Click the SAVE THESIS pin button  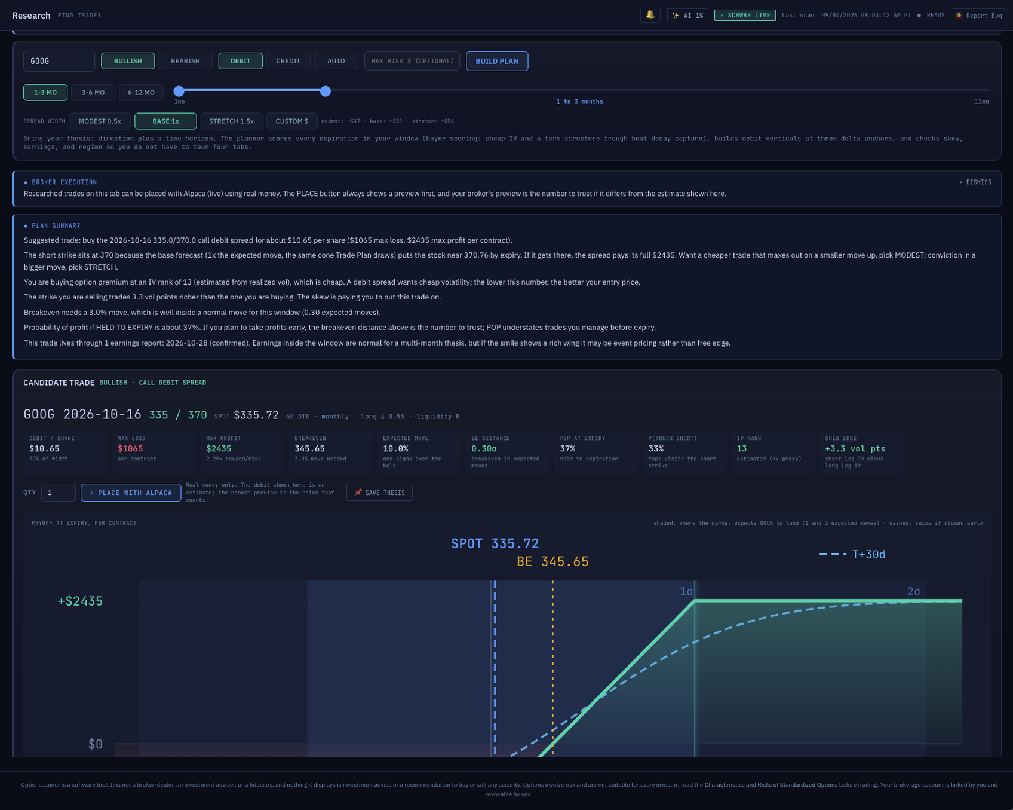click(x=379, y=493)
